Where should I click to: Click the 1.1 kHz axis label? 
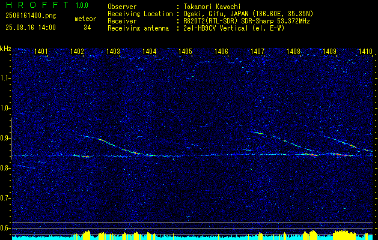[x=5, y=78]
